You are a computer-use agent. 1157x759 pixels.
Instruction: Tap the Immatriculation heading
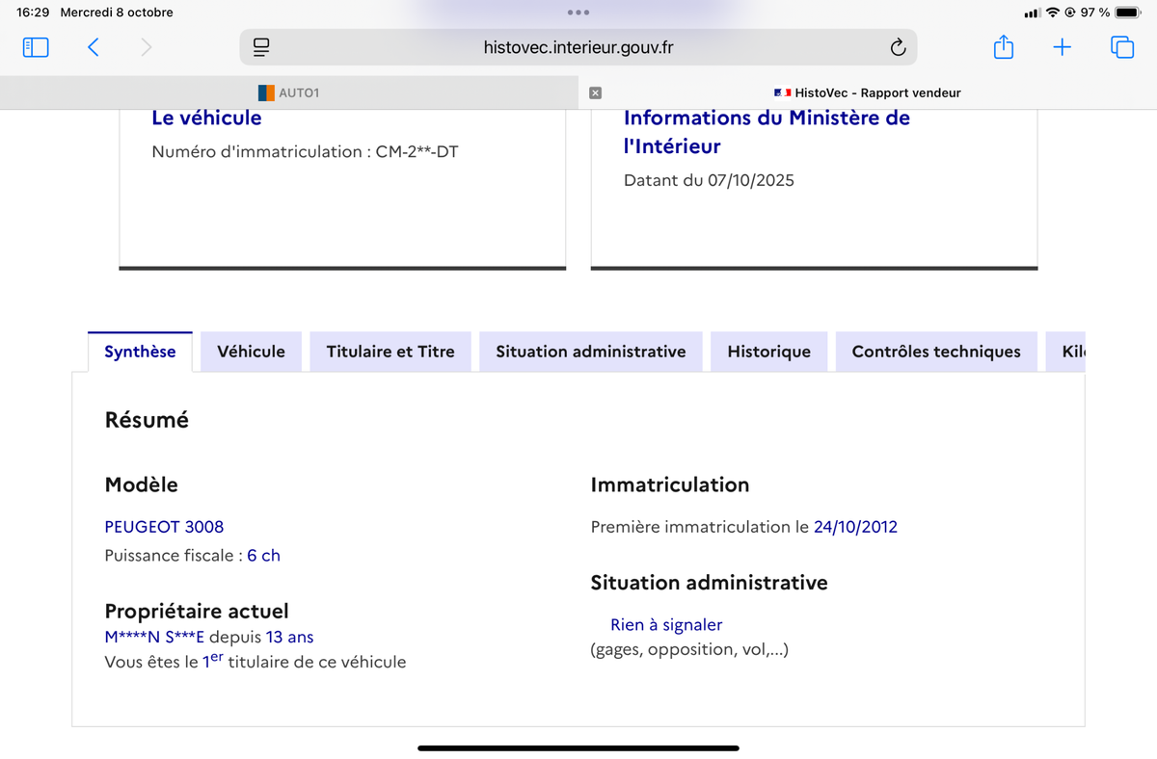669,484
